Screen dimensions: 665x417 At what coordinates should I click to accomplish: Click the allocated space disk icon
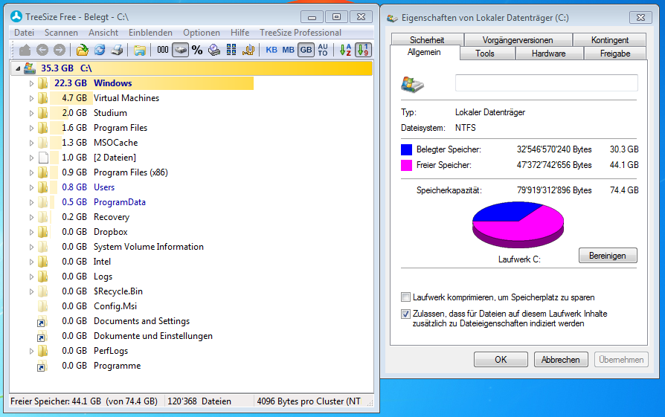pyautogui.click(x=214, y=50)
